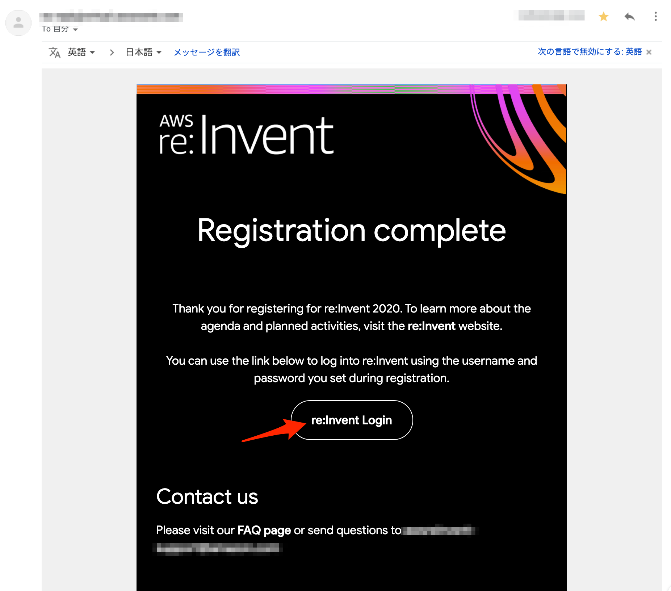Click the translate language icon
671x591 pixels.
(x=55, y=52)
